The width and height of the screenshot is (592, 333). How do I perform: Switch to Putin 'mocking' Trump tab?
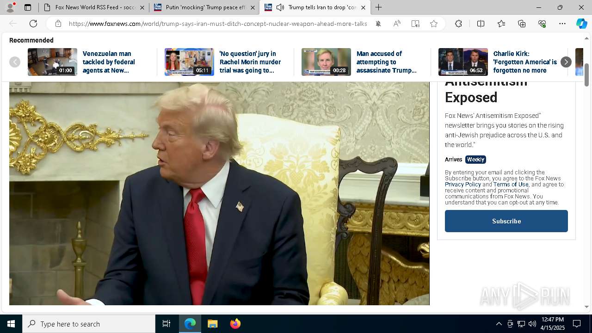pos(205,7)
